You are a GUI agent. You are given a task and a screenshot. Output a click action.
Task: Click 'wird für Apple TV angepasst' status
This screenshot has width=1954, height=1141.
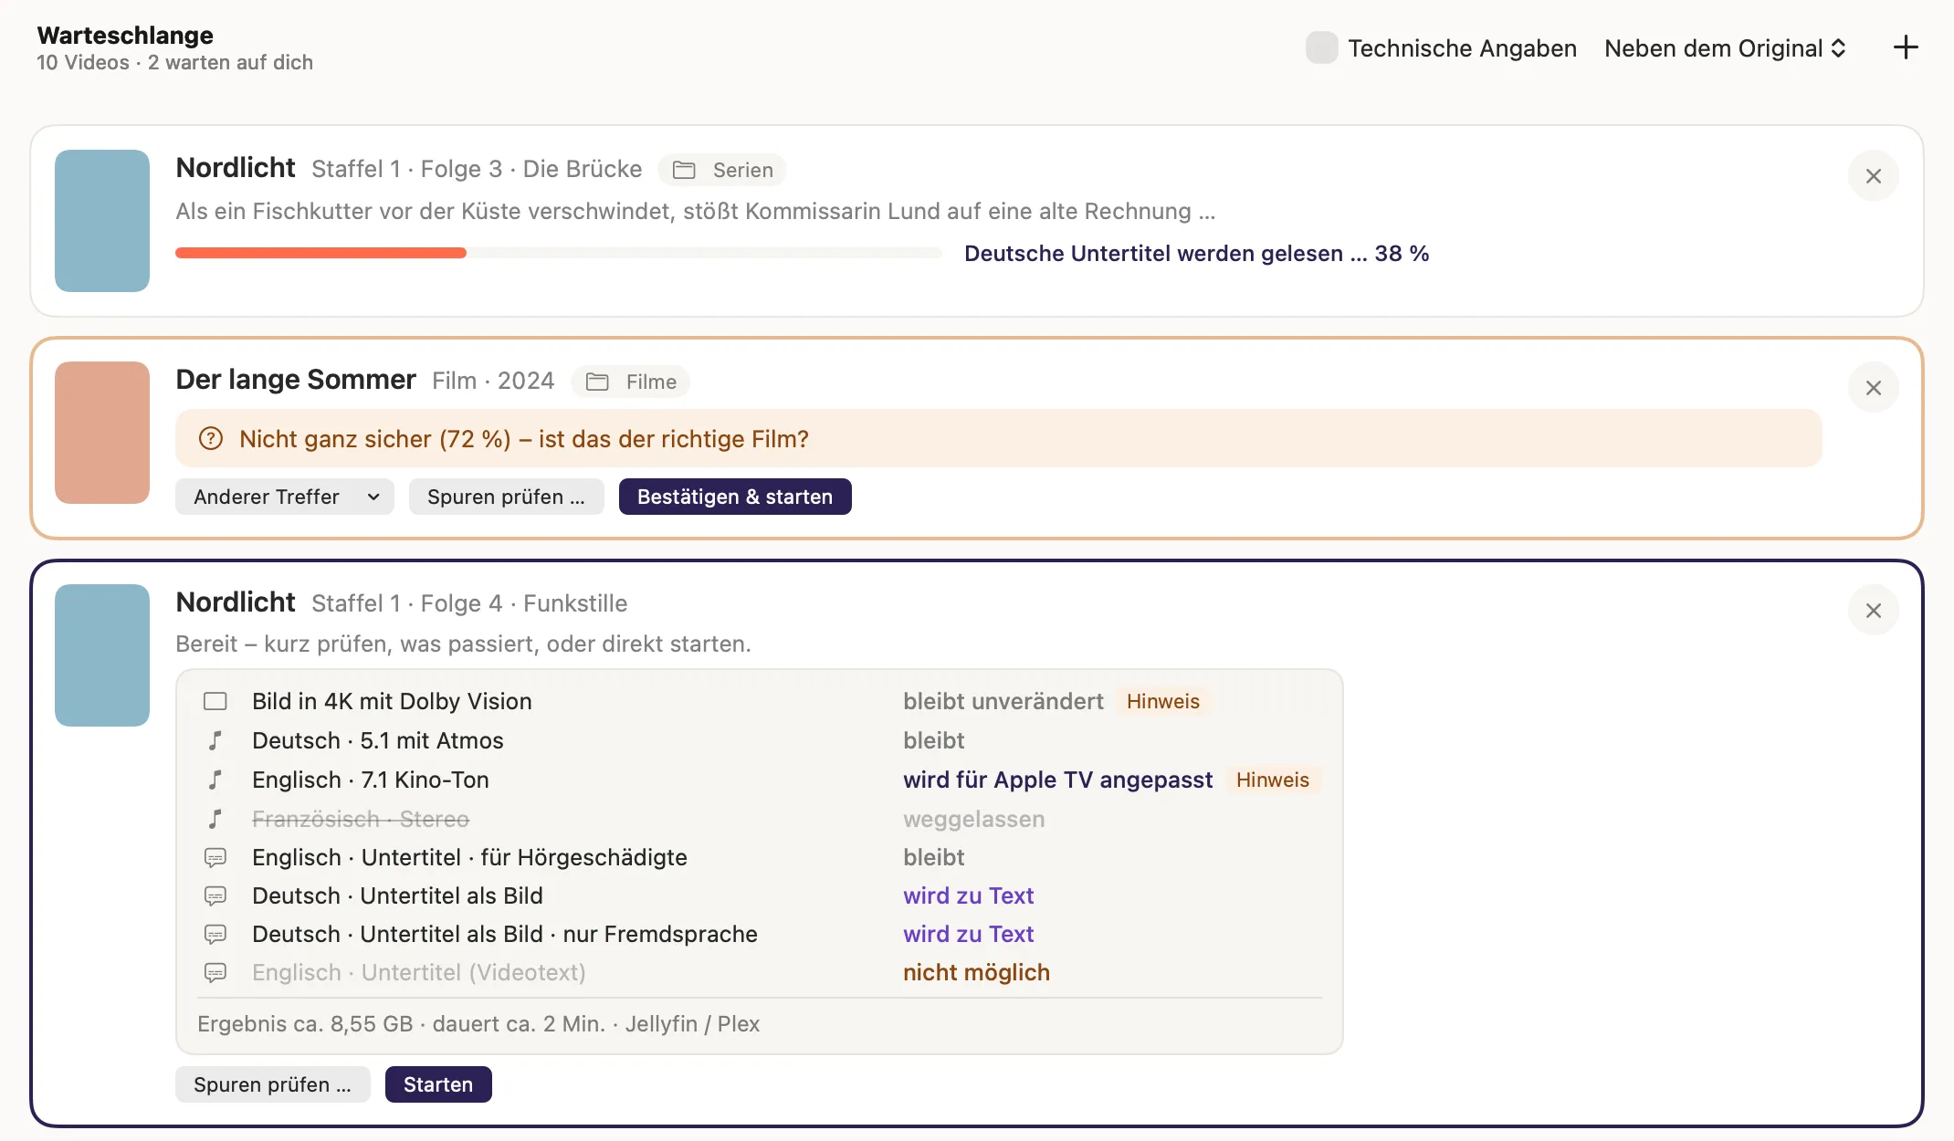(x=1057, y=780)
